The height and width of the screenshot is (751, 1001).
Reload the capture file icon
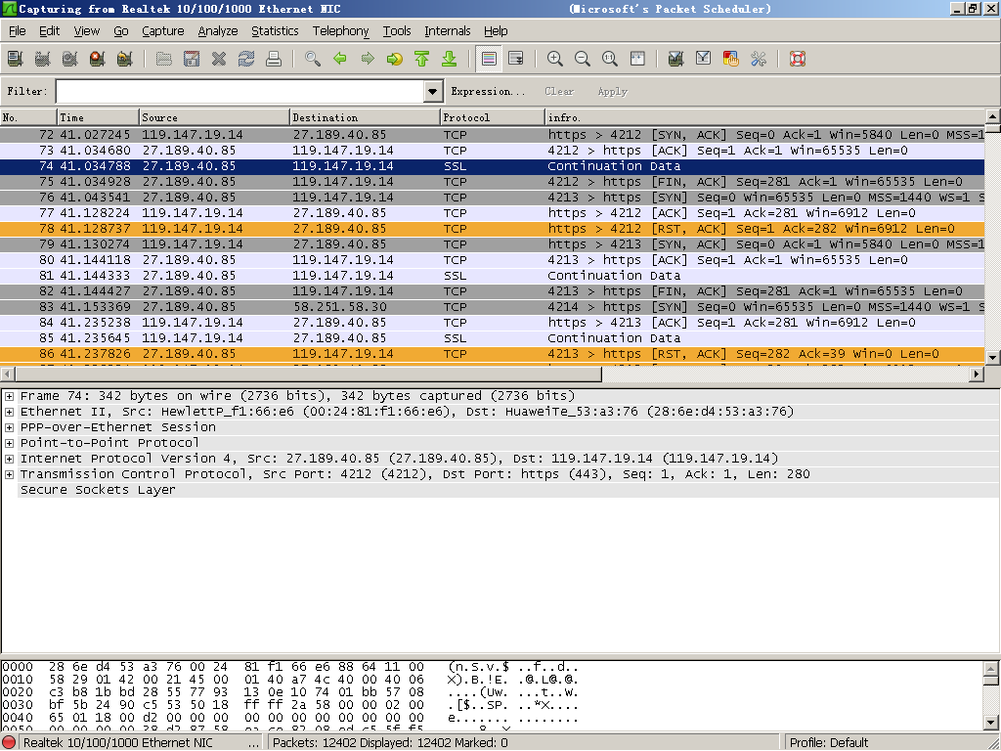[245, 59]
